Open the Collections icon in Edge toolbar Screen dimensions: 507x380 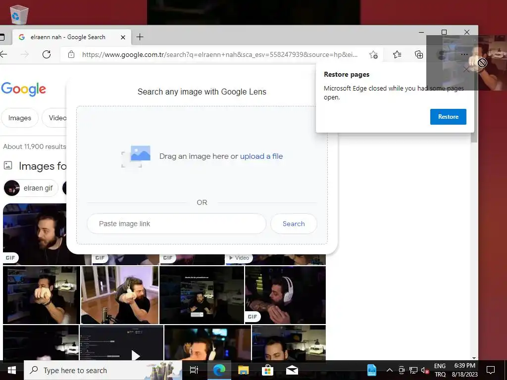(419, 54)
